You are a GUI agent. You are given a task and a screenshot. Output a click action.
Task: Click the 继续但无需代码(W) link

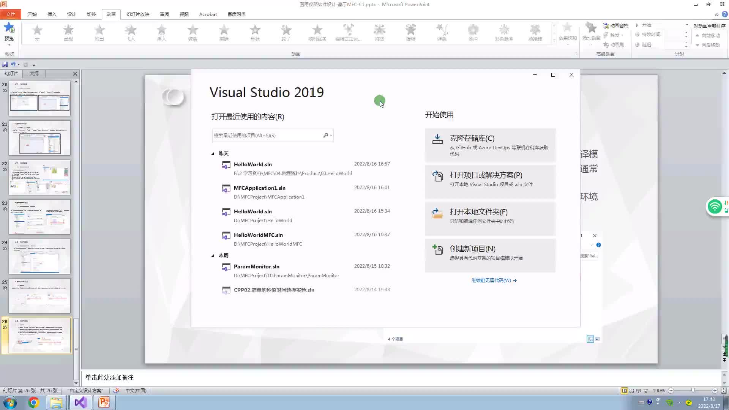point(494,281)
